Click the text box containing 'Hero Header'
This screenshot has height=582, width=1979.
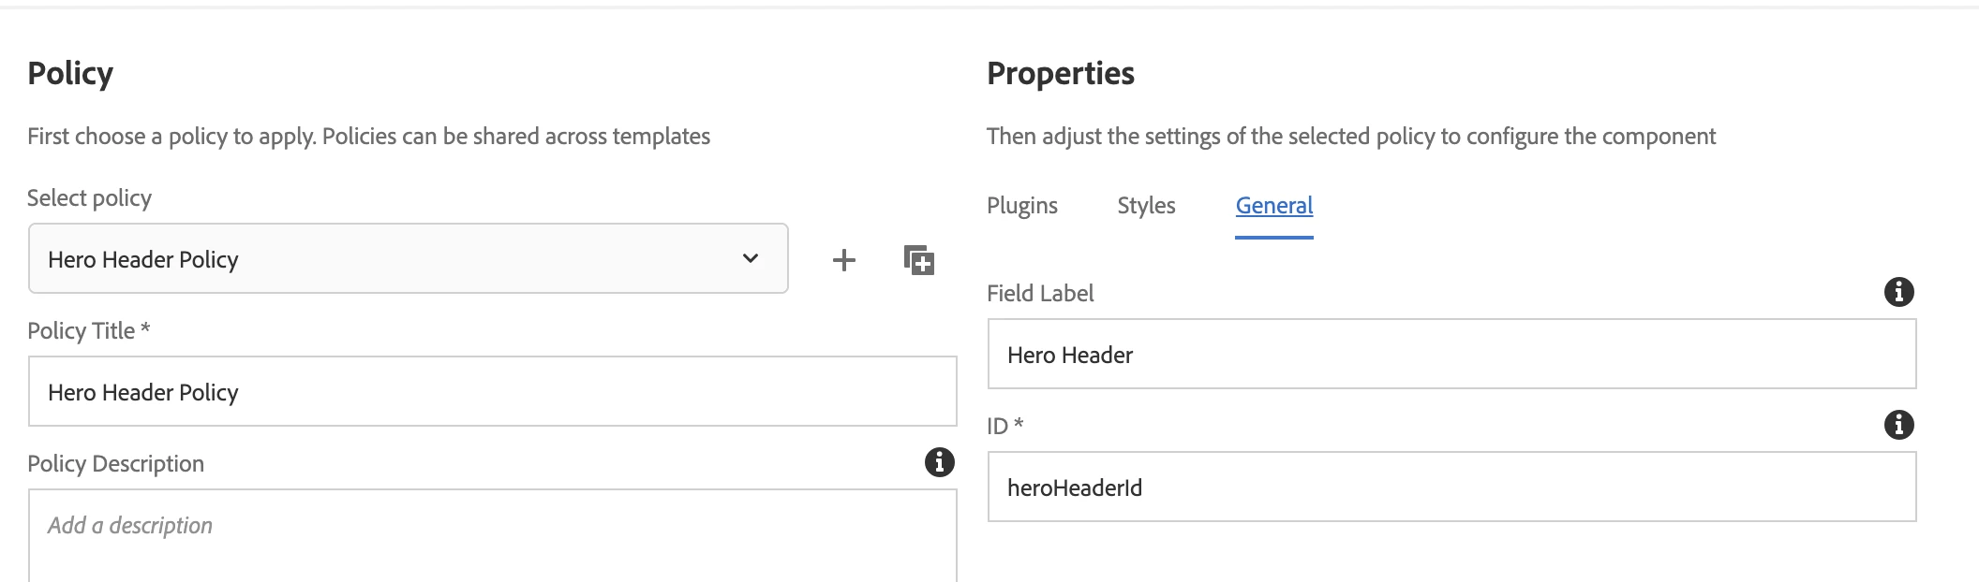point(1451,355)
